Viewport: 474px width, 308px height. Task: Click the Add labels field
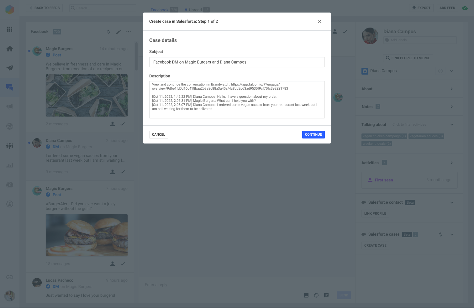point(420,40)
